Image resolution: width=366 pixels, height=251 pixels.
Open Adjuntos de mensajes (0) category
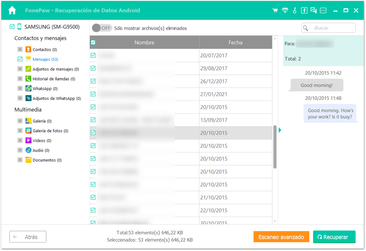click(56, 69)
